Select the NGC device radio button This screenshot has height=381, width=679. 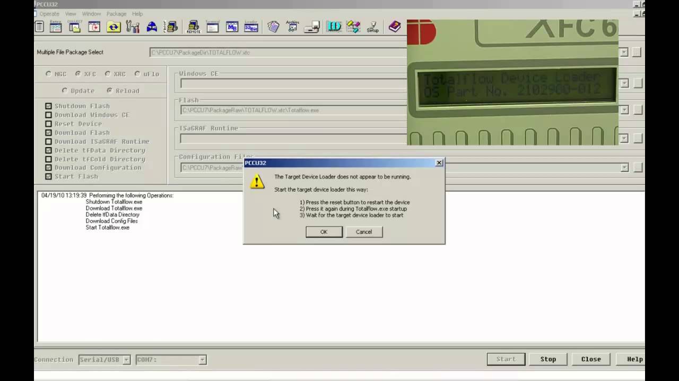(x=49, y=74)
